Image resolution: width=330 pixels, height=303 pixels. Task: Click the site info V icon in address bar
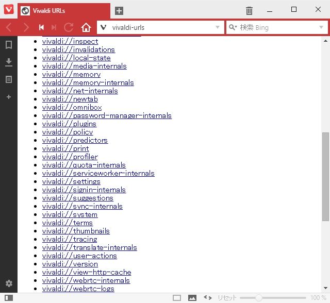pyautogui.click(x=103, y=27)
